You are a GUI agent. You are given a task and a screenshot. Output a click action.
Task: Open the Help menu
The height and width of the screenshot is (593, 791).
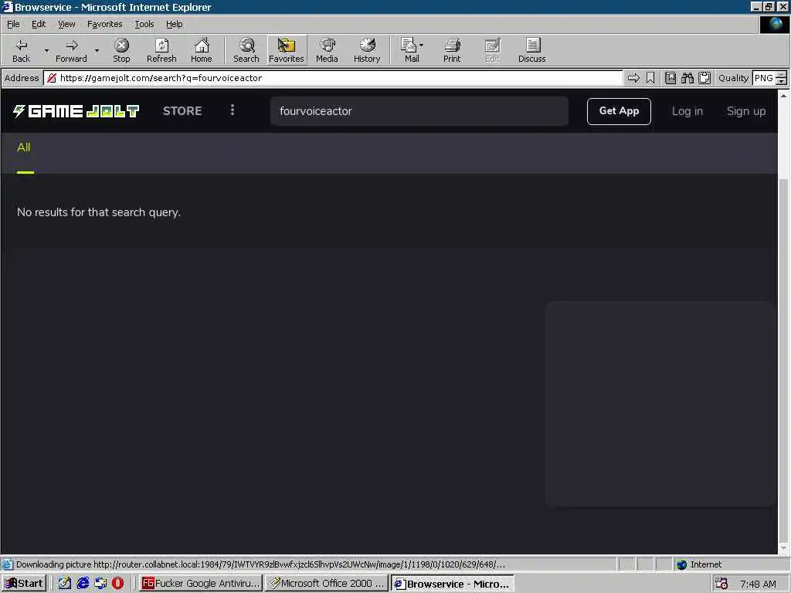(x=174, y=24)
